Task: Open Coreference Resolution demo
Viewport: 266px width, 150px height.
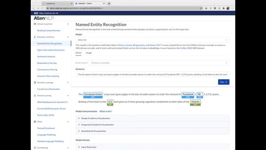Action: 48,89
